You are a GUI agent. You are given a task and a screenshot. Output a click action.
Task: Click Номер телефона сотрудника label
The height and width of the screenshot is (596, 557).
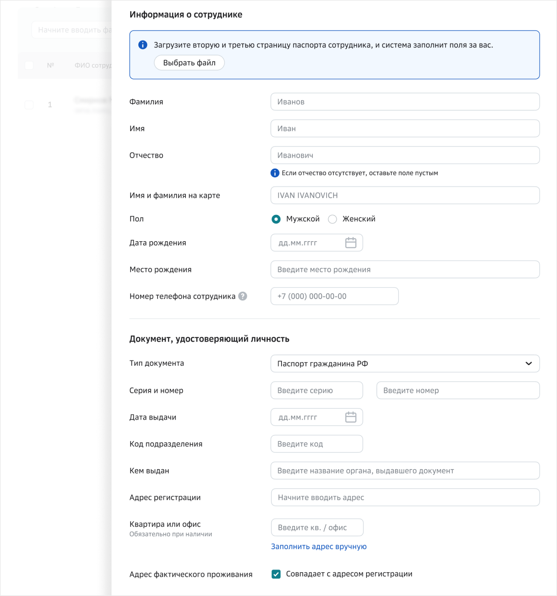coord(182,296)
